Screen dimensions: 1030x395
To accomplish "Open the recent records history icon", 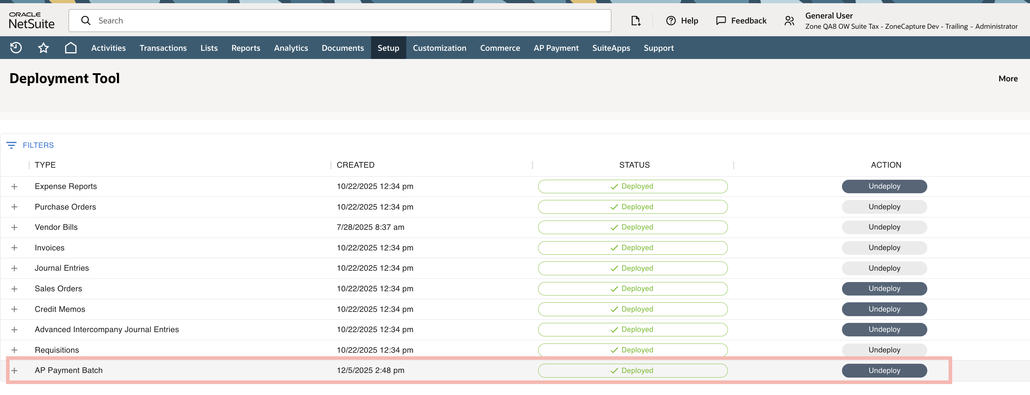I will (16, 48).
